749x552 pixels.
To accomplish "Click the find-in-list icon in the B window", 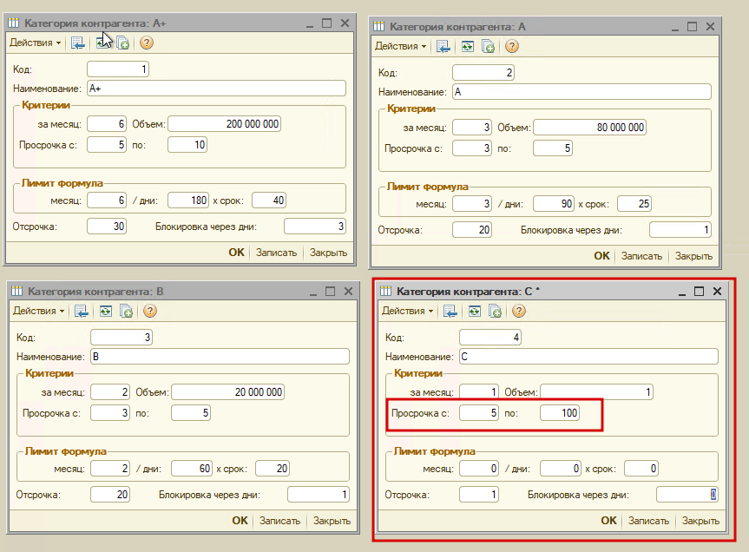I will (x=82, y=312).
